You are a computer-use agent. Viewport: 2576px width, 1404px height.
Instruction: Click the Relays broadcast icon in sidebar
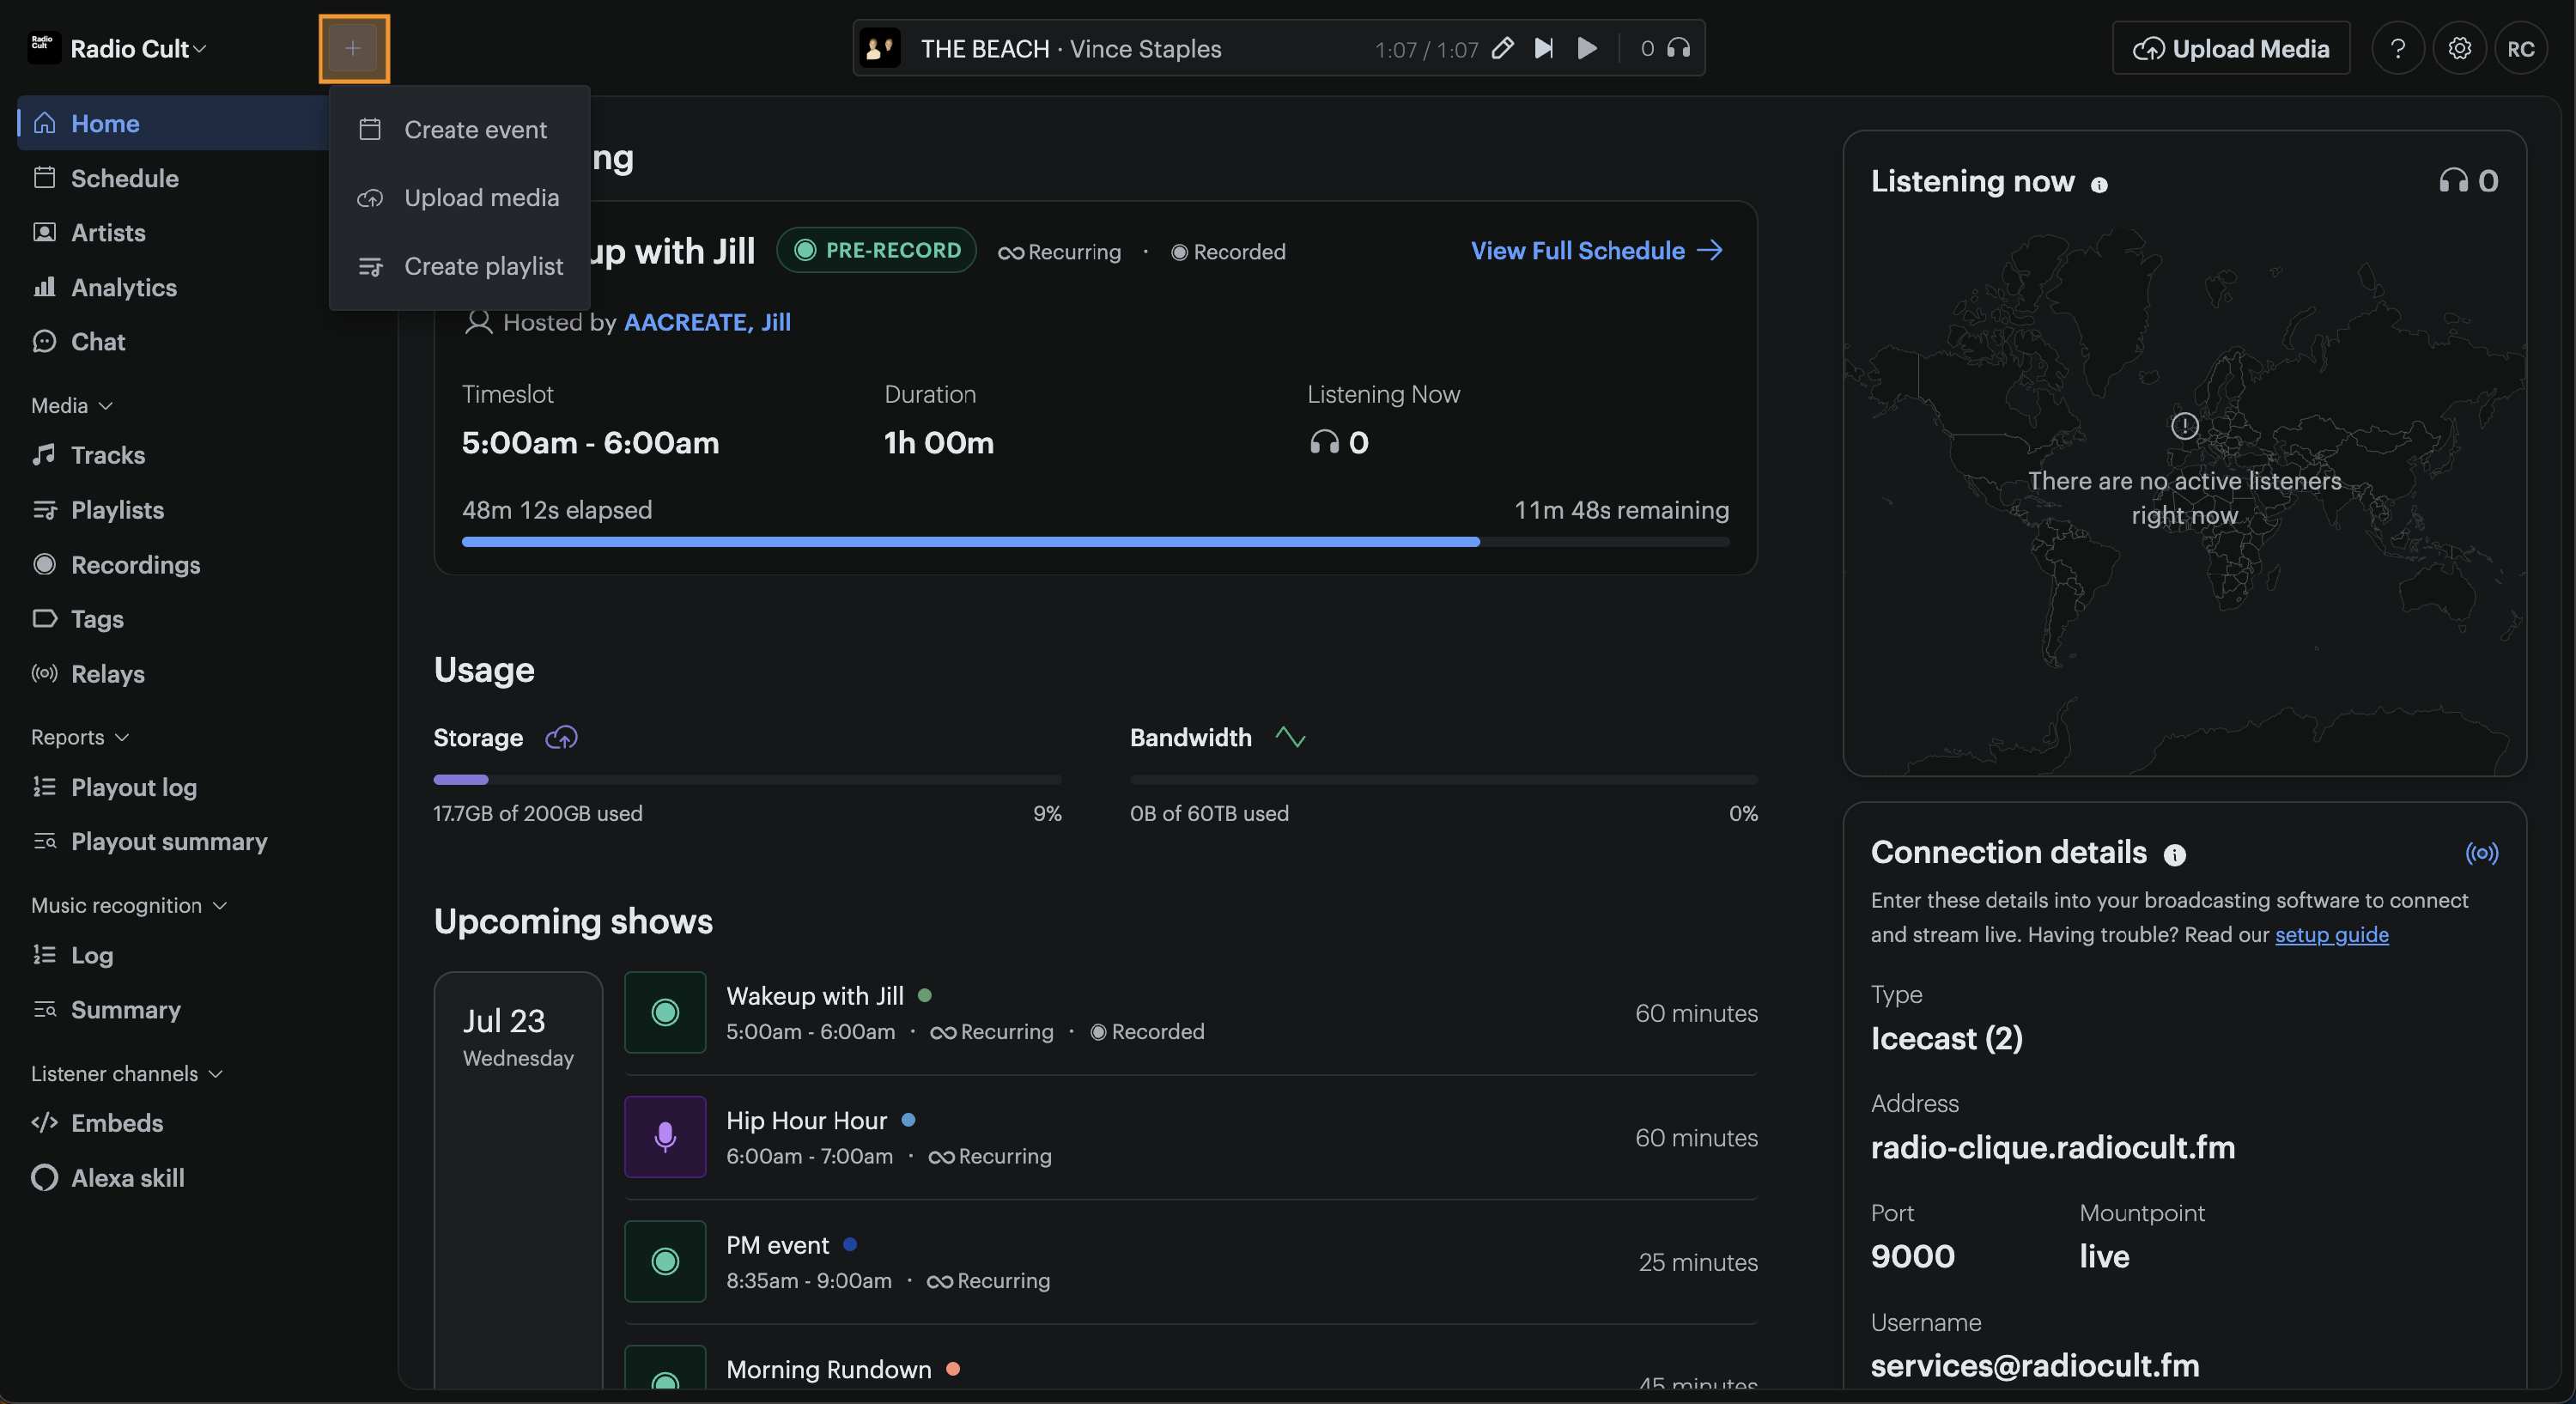pos(44,673)
